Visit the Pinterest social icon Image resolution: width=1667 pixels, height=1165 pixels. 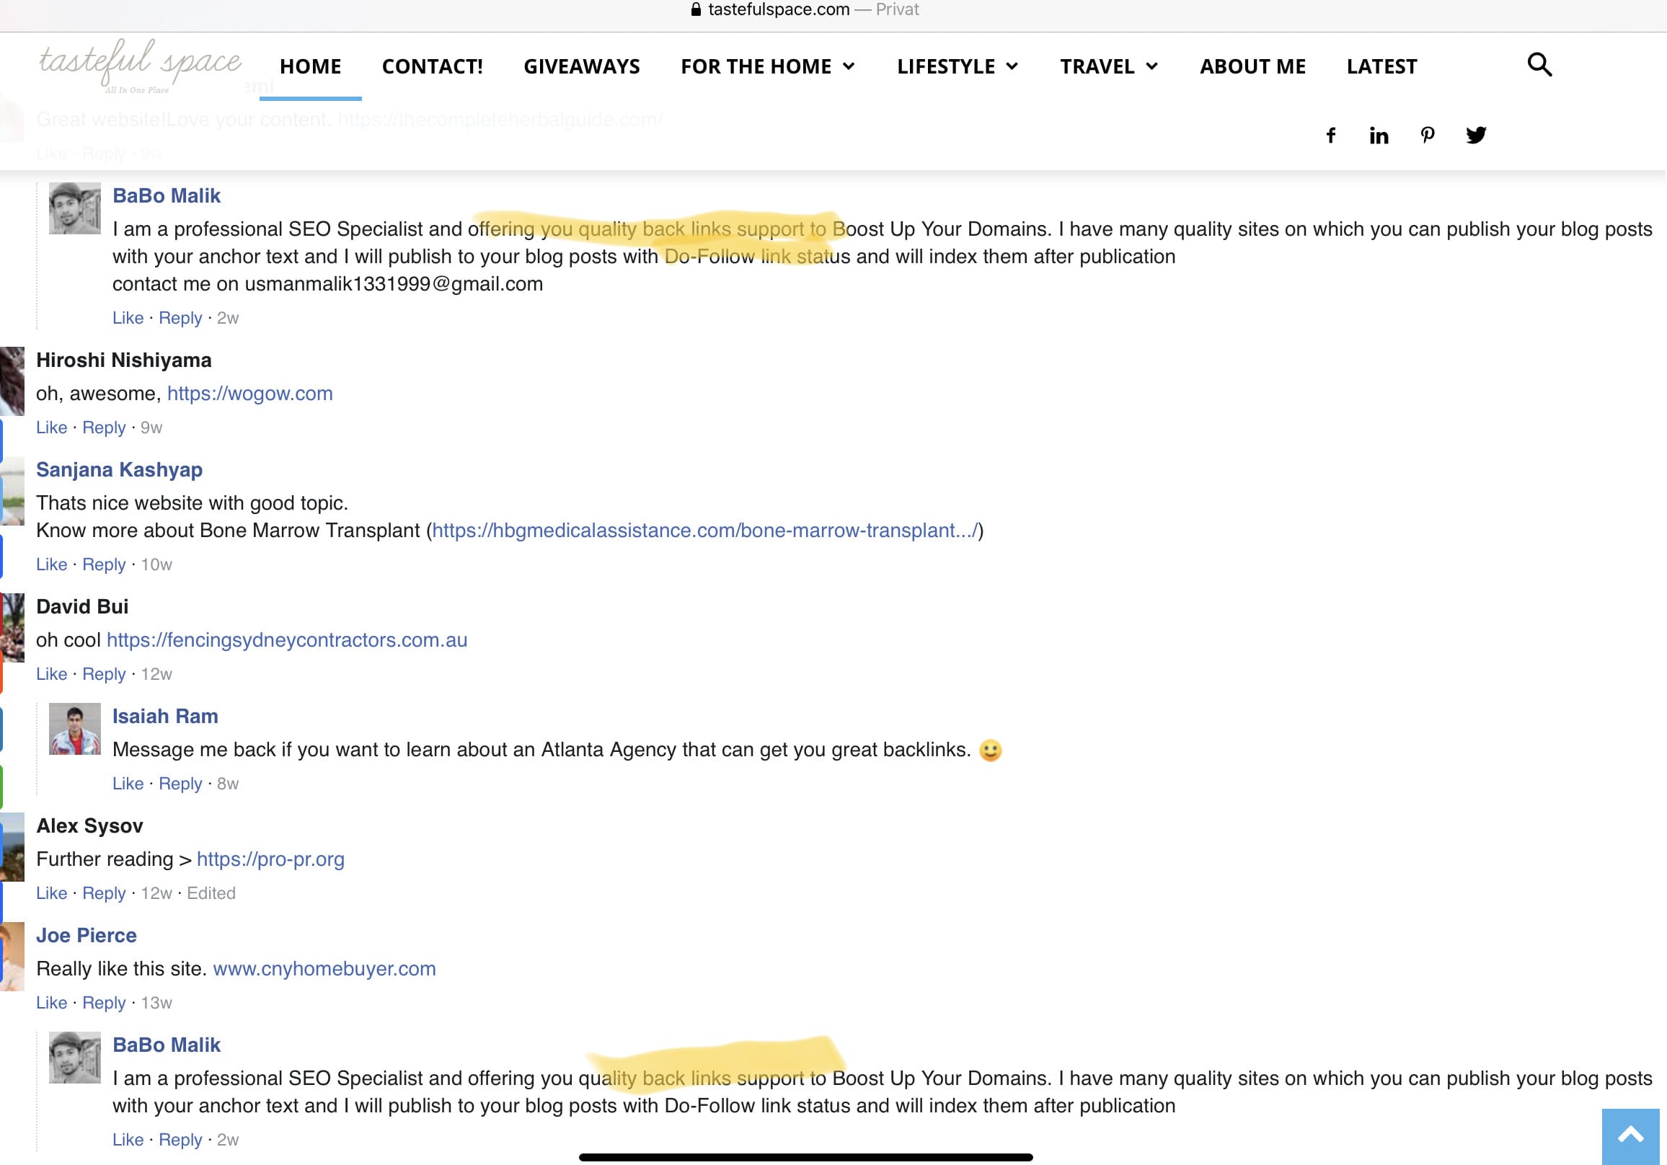(1428, 135)
